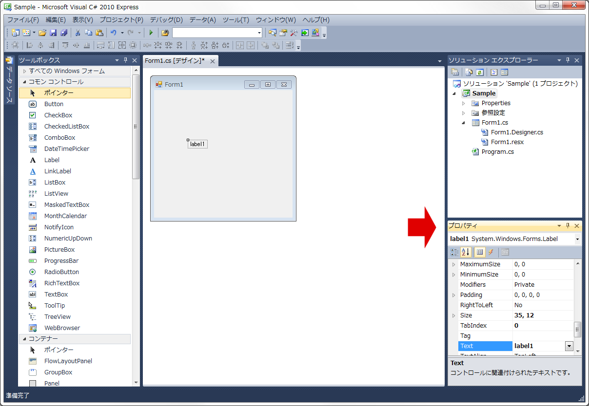This screenshot has height=406, width=589.
Task: Click the Refresh icon in Solution Explorer
Action: point(479,72)
